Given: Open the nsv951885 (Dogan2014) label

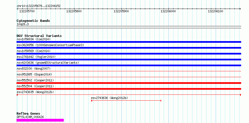Looking at the screenshot, I should (x=34, y=74).
